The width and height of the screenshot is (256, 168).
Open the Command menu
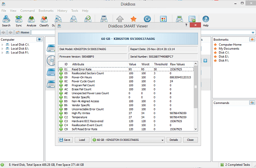tap(27, 11)
